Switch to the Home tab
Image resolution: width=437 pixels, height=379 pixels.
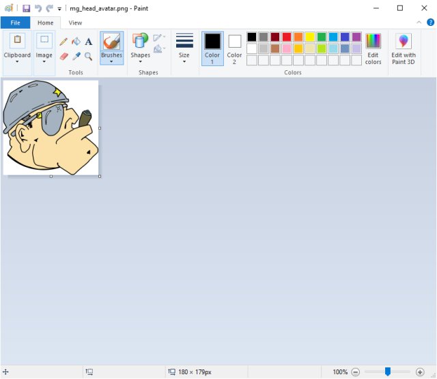[46, 22]
